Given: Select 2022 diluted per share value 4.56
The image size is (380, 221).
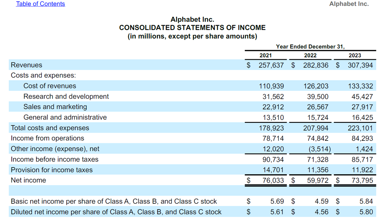Looking at the screenshot, I should (322, 212).
